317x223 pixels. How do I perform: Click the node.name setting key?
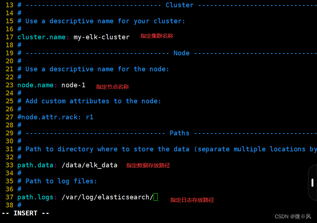35,85
